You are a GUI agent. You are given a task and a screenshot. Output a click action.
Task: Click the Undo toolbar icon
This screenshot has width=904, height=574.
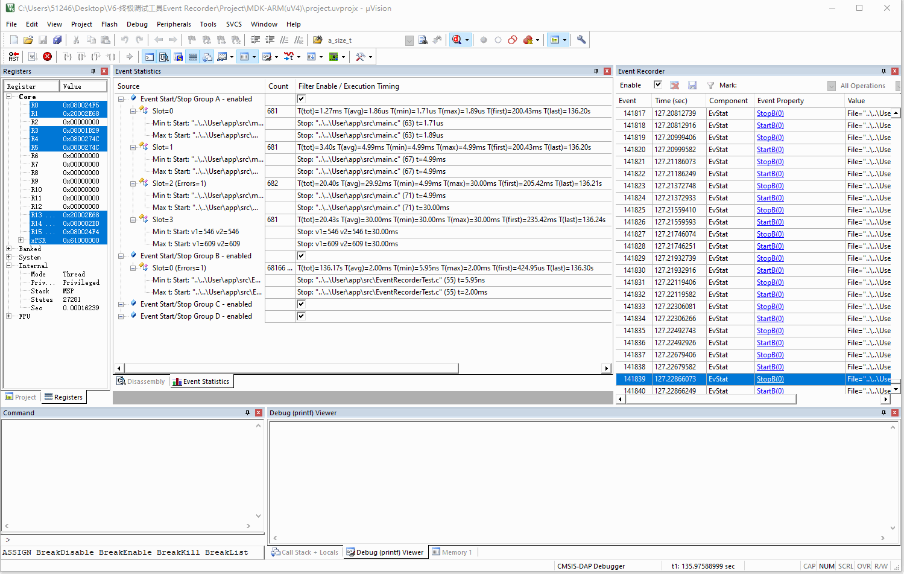[x=125, y=40]
